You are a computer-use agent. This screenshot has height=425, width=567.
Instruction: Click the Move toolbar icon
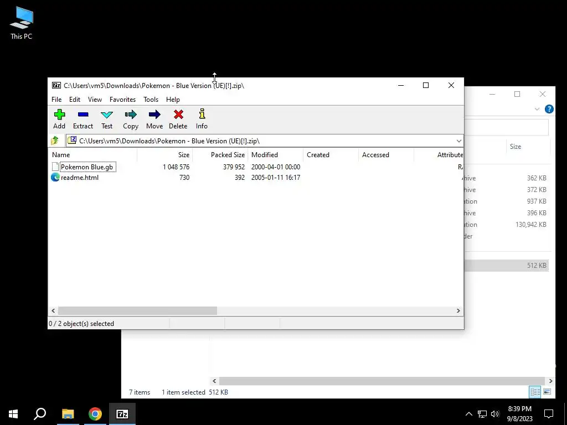point(154,119)
